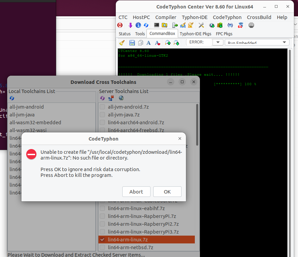Check the lin64-arm-linux--eabihf.7z checkbox
The height and width of the screenshot is (257, 298).
point(103,208)
